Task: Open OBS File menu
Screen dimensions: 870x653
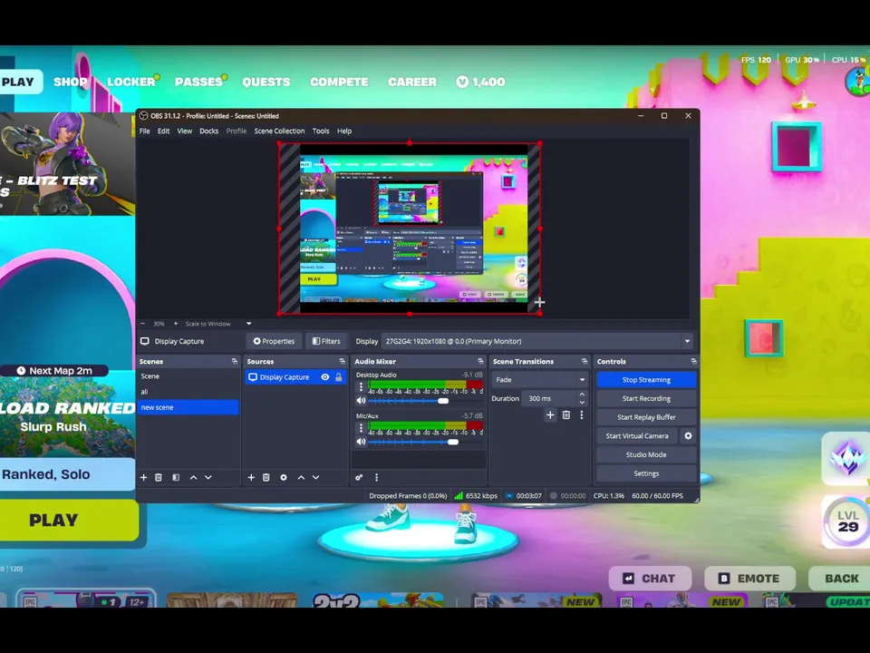Action: click(x=145, y=131)
